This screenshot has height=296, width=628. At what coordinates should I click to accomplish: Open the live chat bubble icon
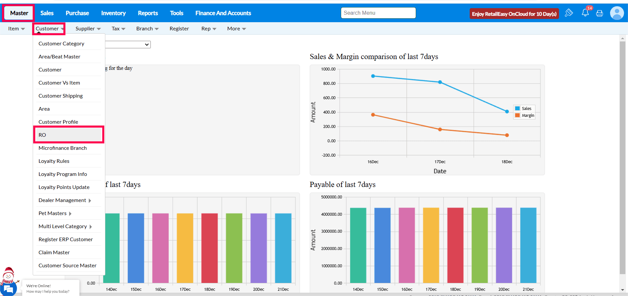9,289
